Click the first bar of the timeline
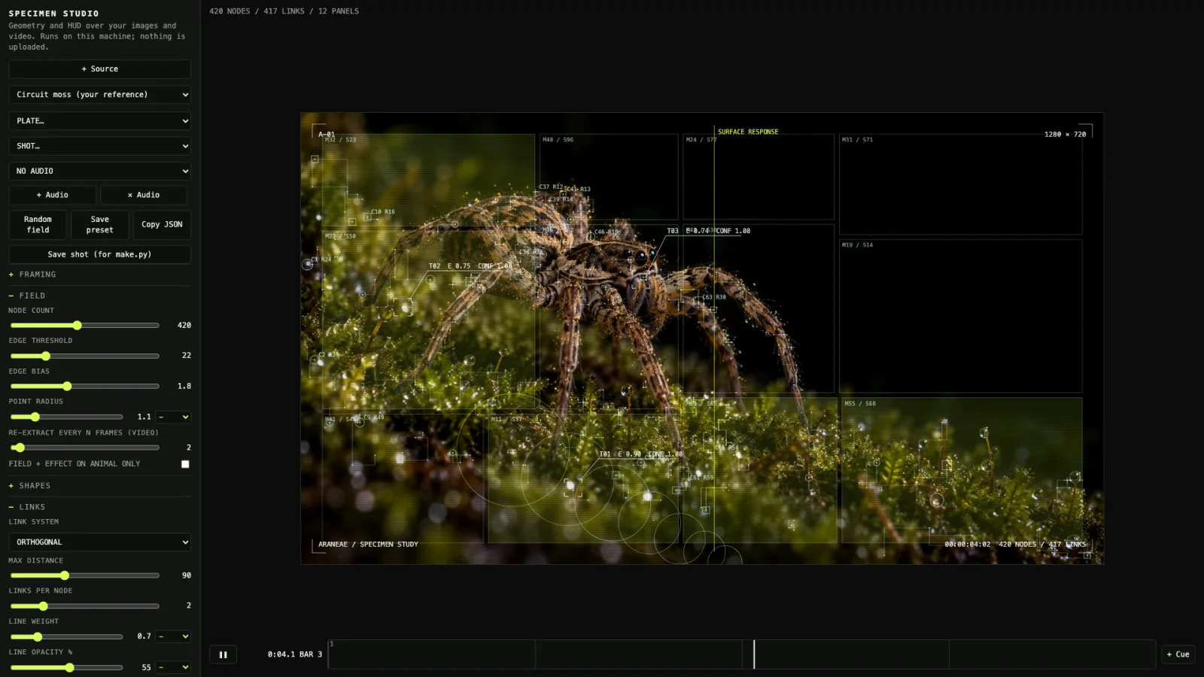 click(x=432, y=654)
